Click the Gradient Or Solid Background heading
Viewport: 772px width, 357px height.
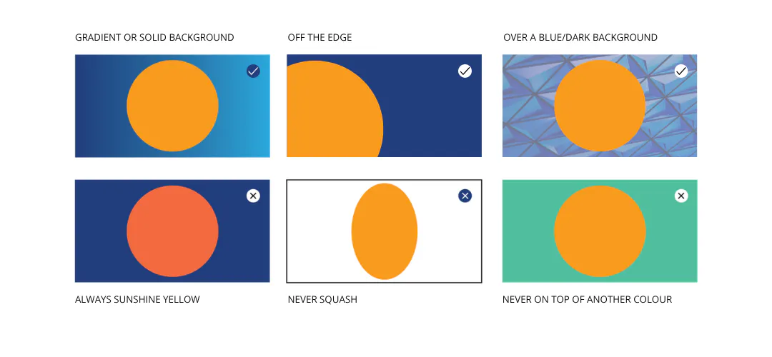click(x=154, y=37)
